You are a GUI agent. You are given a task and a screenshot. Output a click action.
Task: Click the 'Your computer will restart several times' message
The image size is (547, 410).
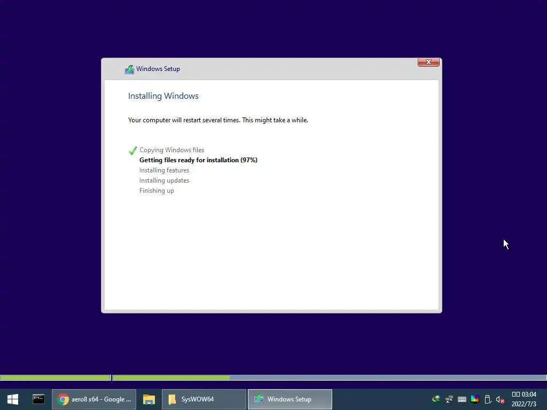[218, 120]
